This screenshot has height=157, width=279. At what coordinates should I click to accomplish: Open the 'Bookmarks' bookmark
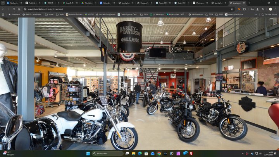pyautogui.click(x=14, y=14)
